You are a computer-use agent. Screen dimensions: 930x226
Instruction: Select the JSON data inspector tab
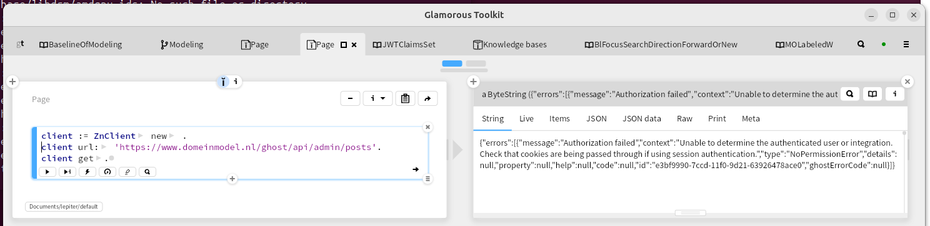click(x=641, y=118)
